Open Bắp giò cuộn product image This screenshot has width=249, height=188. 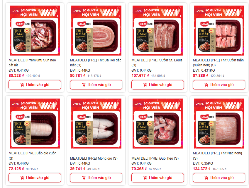click(x=35, y=123)
